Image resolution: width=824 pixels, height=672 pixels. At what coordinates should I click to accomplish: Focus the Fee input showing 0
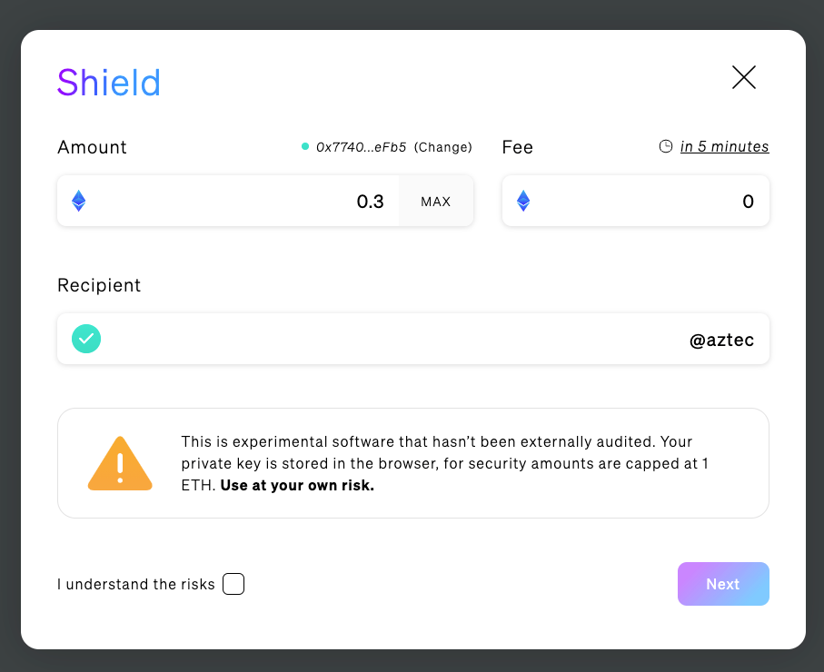(645, 202)
